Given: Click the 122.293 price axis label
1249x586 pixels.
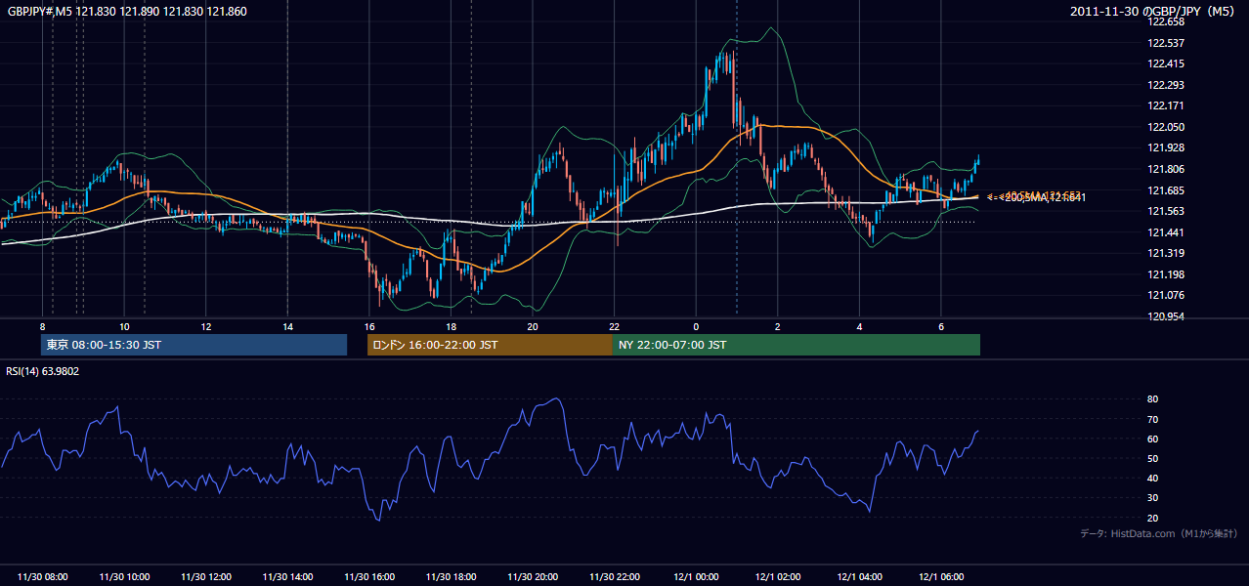Looking at the screenshot, I should pyautogui.click(x=1167, y=85).
